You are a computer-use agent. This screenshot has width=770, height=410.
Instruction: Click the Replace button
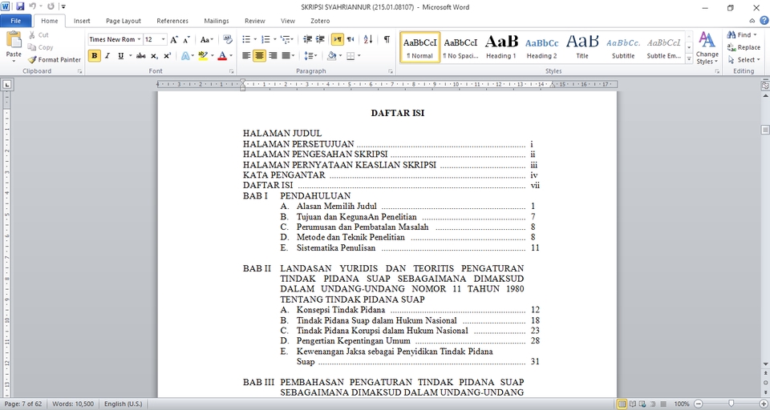[744, 47]
